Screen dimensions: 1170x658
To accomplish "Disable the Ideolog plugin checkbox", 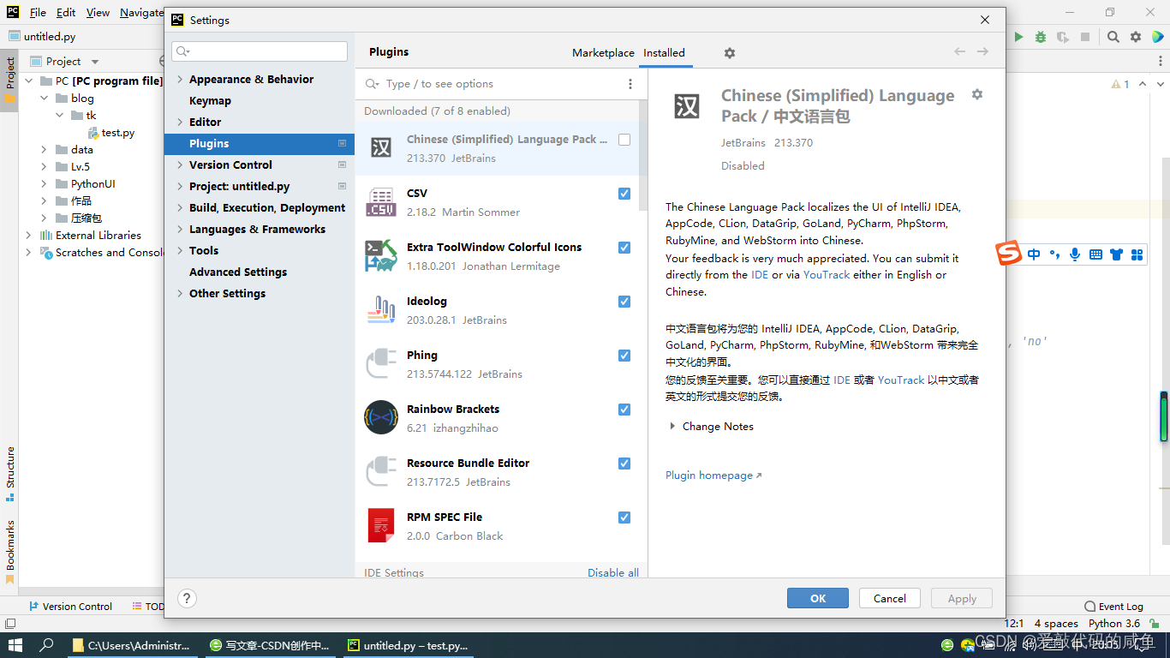I will (x=624, y=302).
